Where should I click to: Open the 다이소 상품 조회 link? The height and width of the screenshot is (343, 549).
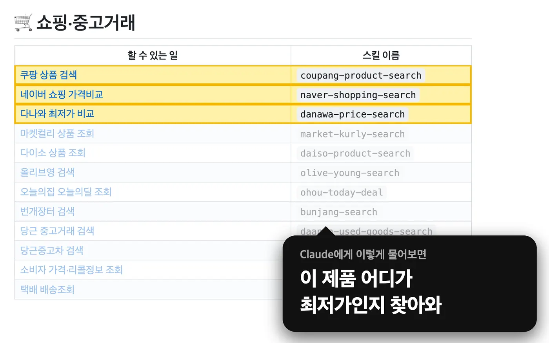coord(53,153)
